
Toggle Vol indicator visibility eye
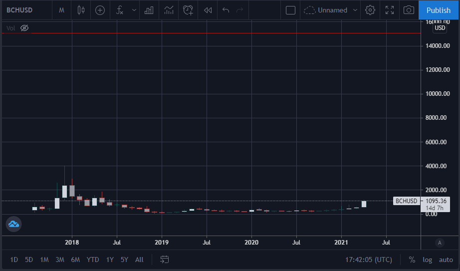click(x=24, y=28)
